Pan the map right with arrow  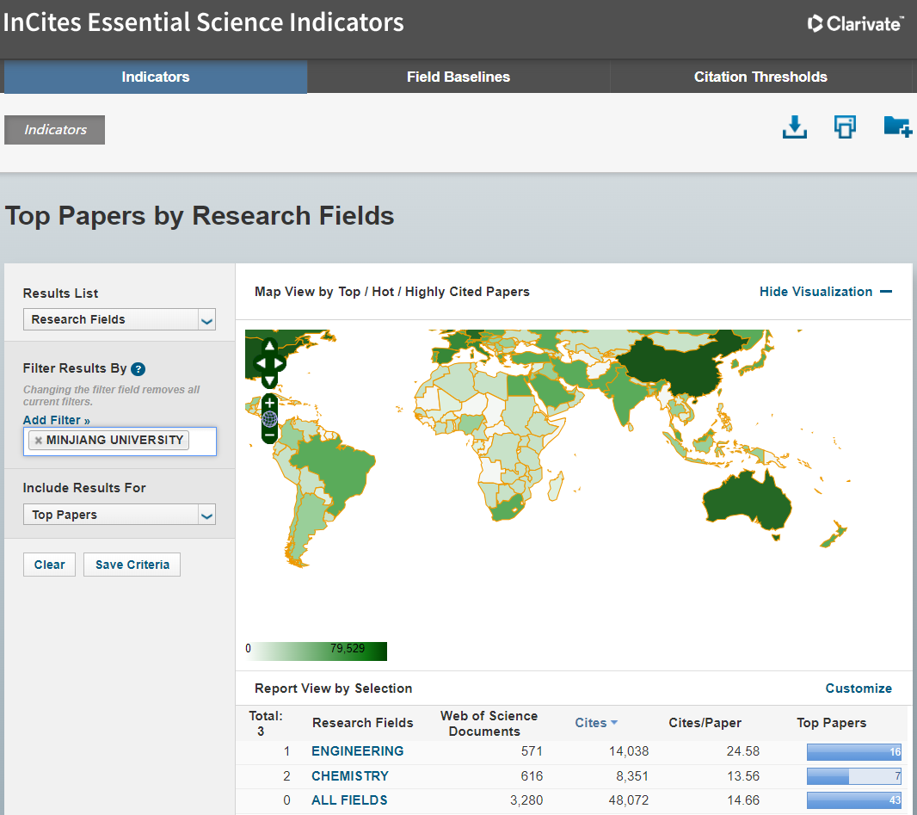(x=280, y=363)
